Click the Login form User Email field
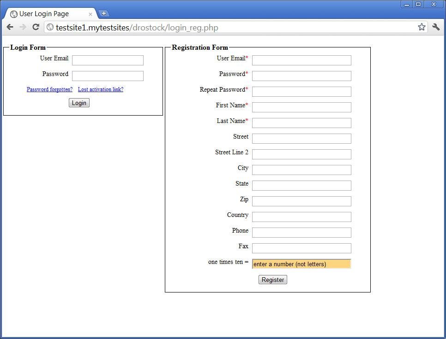 tap(108, 59)
